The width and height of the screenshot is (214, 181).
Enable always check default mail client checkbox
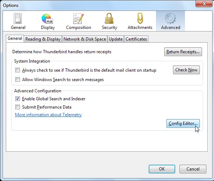point(17,70)
